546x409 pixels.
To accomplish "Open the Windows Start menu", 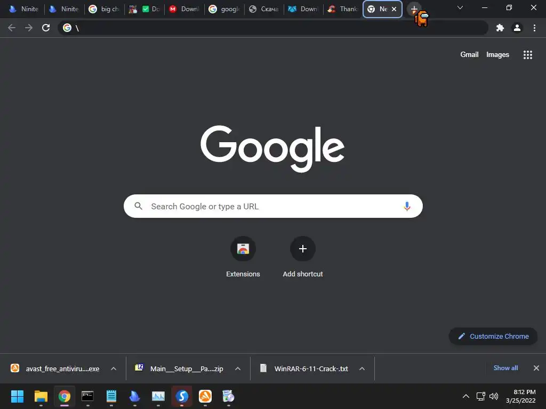I will (17, 396).
